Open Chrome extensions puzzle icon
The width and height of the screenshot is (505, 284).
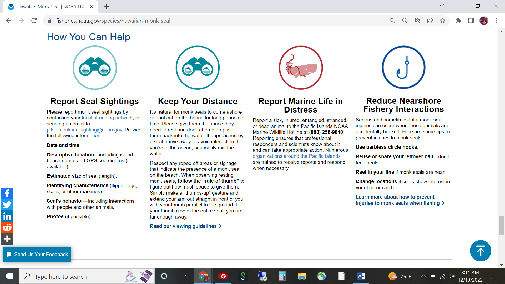458,21
